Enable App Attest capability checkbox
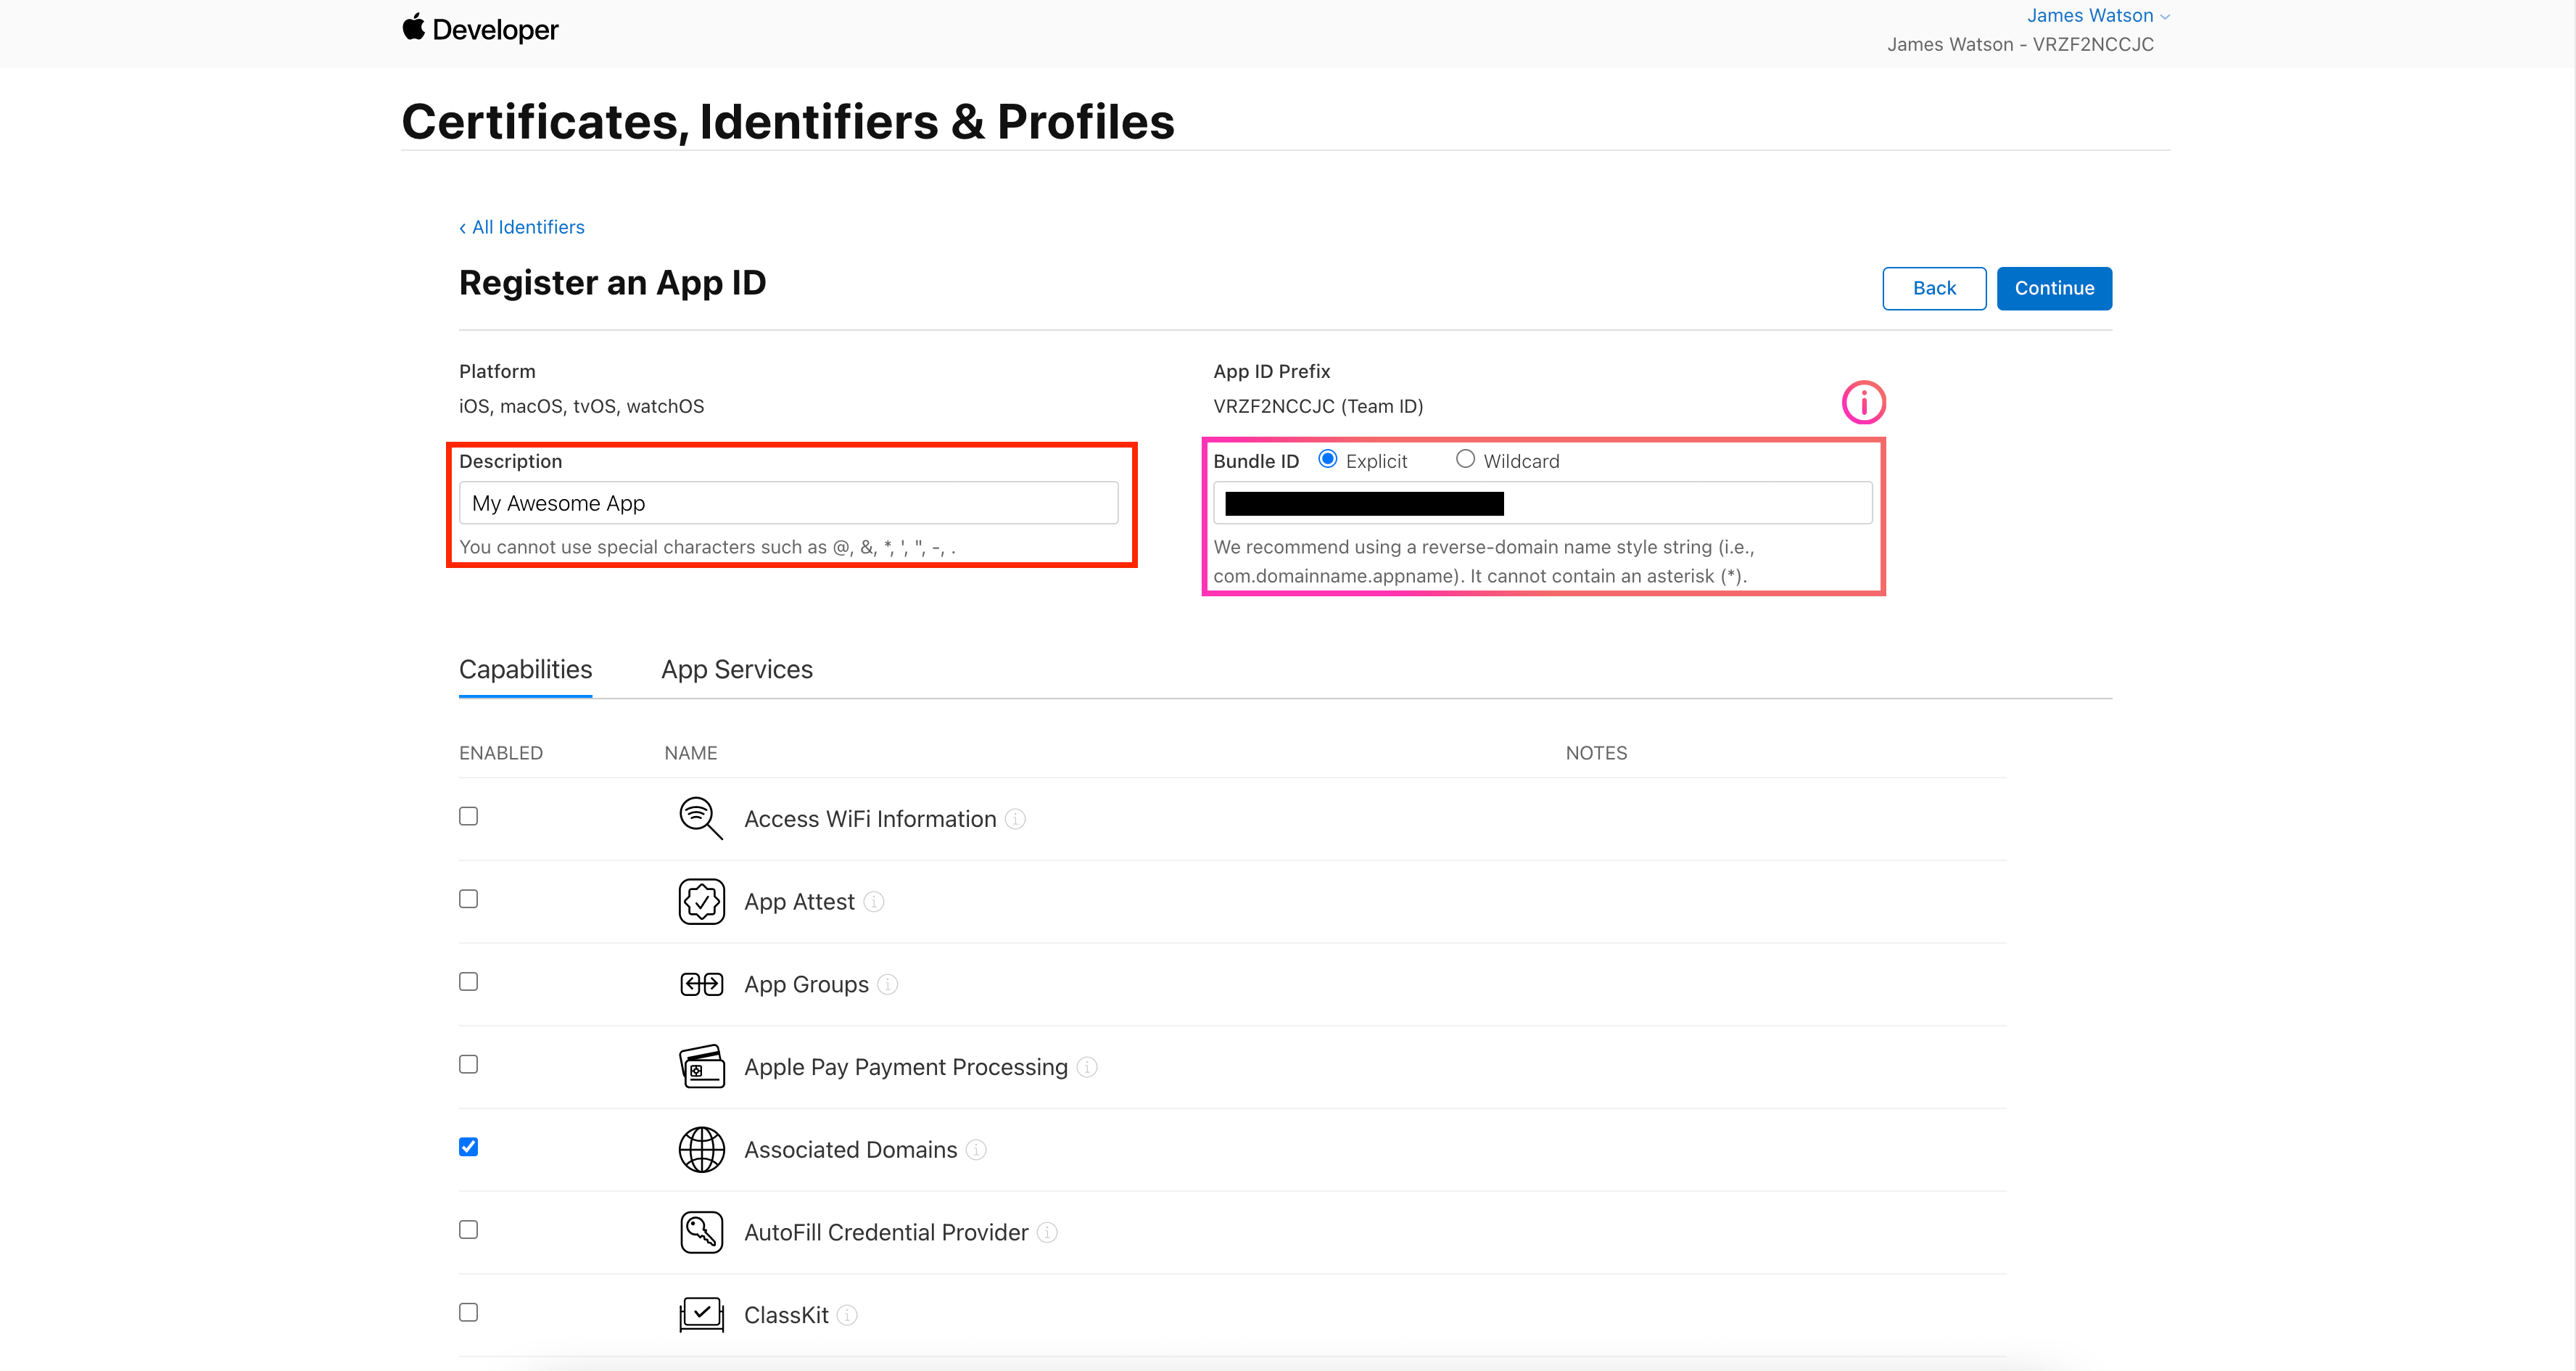Image resolution: width=2576 pixels, height=1371 pixels. tap(468, 899)
